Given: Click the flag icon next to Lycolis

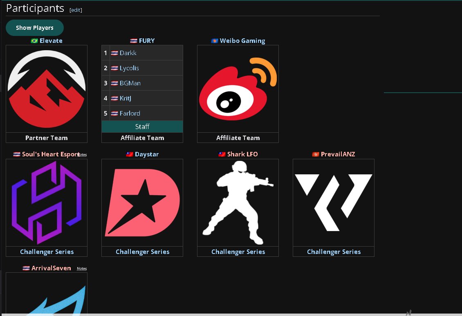Looking at the screenshot, I should click(114, 68).
